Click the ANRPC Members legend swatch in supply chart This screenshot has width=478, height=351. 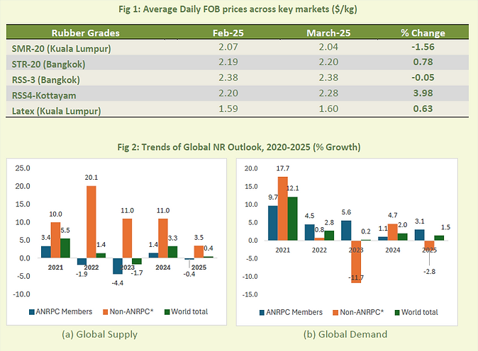click(31, 312)
